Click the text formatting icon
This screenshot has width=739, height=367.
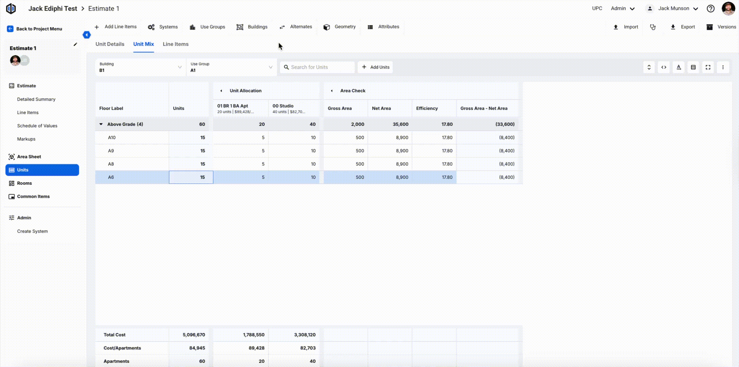678,67
